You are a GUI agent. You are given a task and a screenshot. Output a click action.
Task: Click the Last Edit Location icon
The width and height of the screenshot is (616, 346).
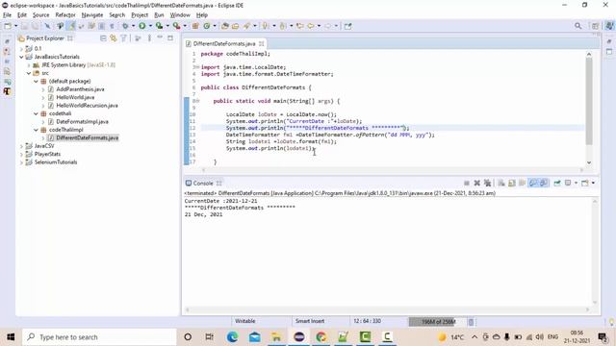pyautogui.click(x=300, y=26)
